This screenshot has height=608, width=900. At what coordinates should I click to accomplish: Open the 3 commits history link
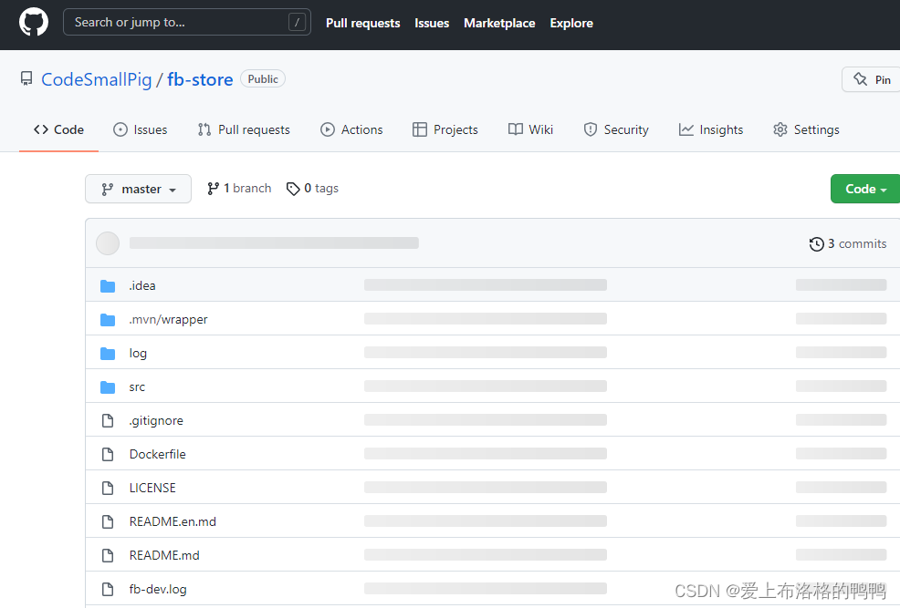(x=848, y=244)
